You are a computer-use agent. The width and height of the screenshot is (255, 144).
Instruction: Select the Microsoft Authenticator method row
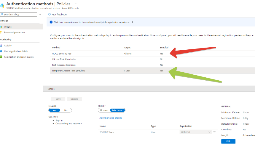tap(152, 59)
